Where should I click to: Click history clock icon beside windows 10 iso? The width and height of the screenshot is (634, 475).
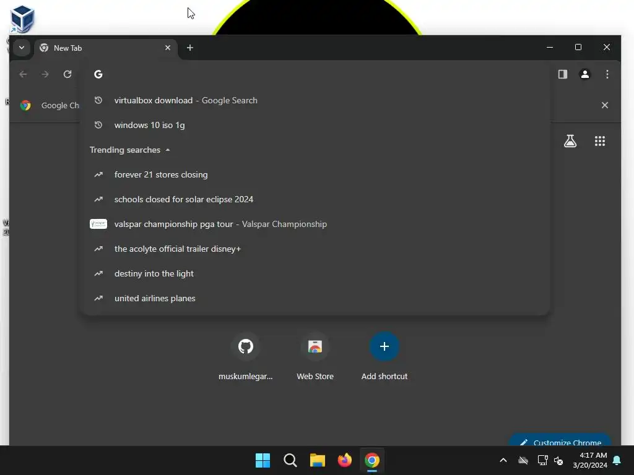click(98, 125)
